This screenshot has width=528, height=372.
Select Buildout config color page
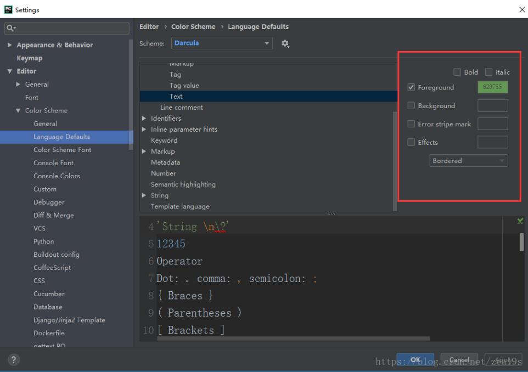[56, 255]
